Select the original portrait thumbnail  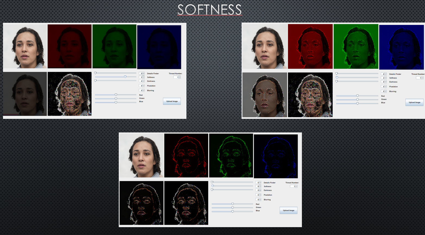click(141, 155)
